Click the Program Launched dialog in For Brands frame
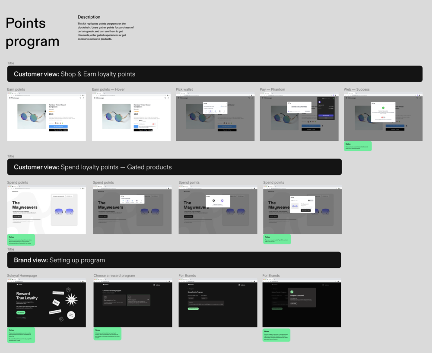The width and height of the screenshot is (432, 353). click(302, 298)
